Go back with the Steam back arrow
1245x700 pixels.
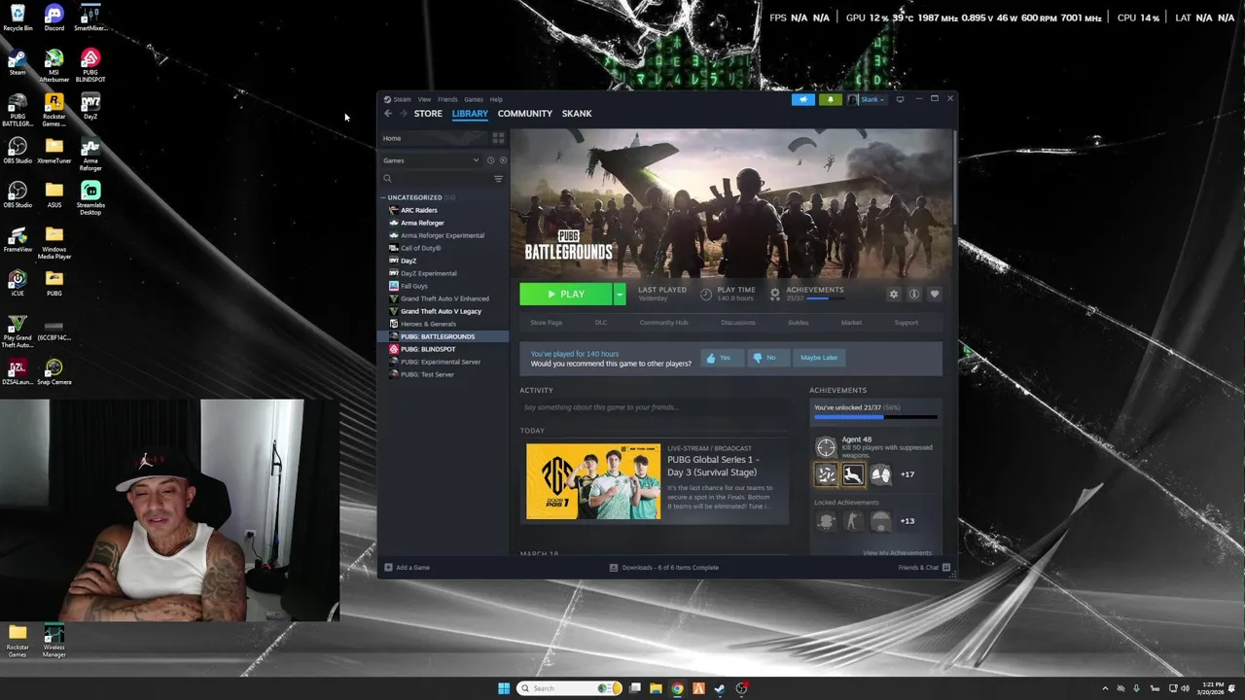[387, 114]
